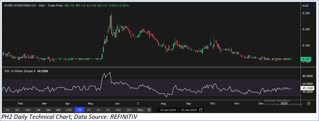The width and height of the screenshot is (319, 121).
Task: Click the C0.107 close value
Action: [x=102, y=6]
